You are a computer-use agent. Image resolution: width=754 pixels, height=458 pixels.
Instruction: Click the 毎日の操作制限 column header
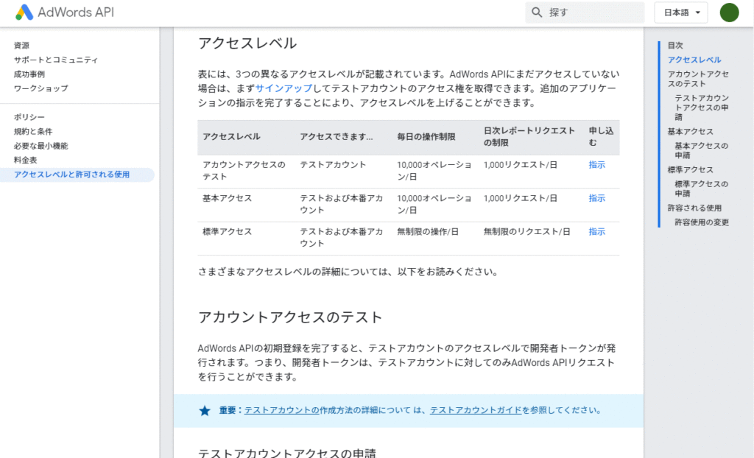[x=426, y=137]
